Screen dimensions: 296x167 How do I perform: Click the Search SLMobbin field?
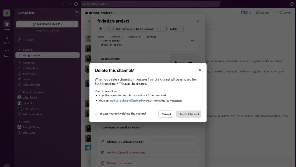click(150, 4)
